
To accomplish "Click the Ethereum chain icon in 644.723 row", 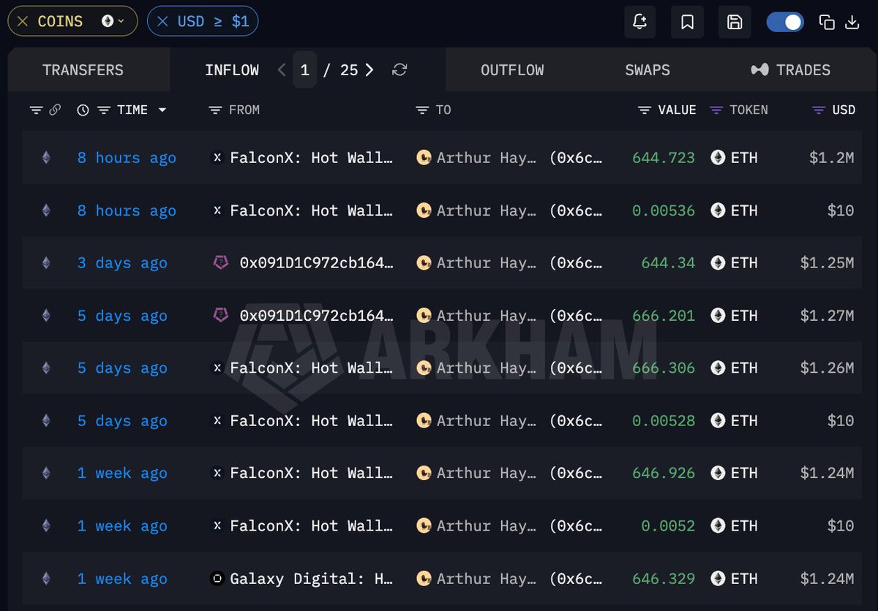I will pyautogui.click(x=46, y=158).
